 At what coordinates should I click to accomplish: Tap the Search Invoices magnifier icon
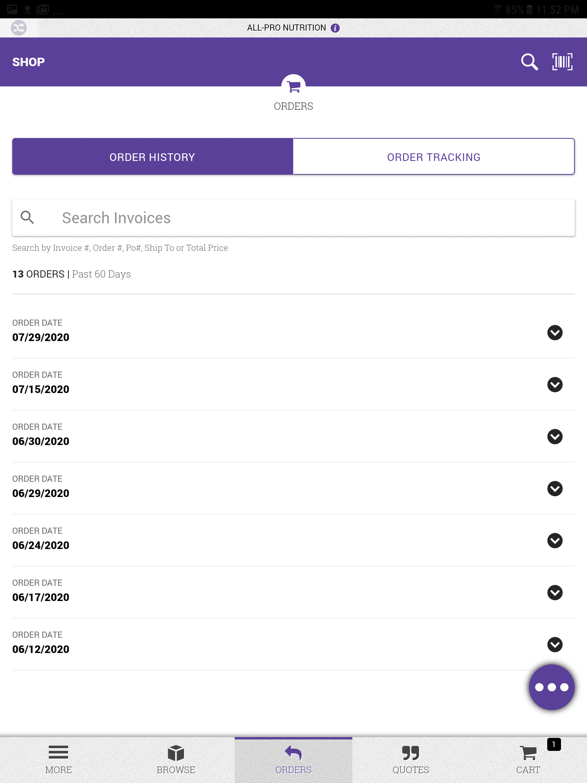point(27,217)
